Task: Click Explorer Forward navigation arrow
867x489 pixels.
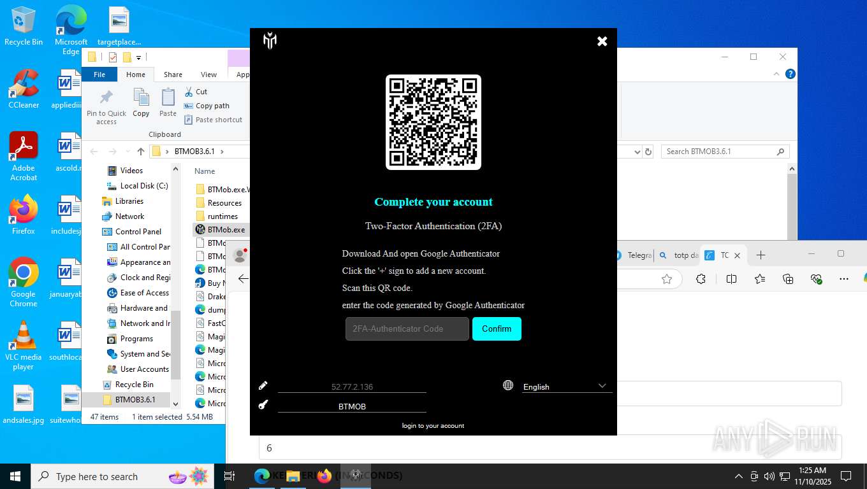Action: (113, 152)
